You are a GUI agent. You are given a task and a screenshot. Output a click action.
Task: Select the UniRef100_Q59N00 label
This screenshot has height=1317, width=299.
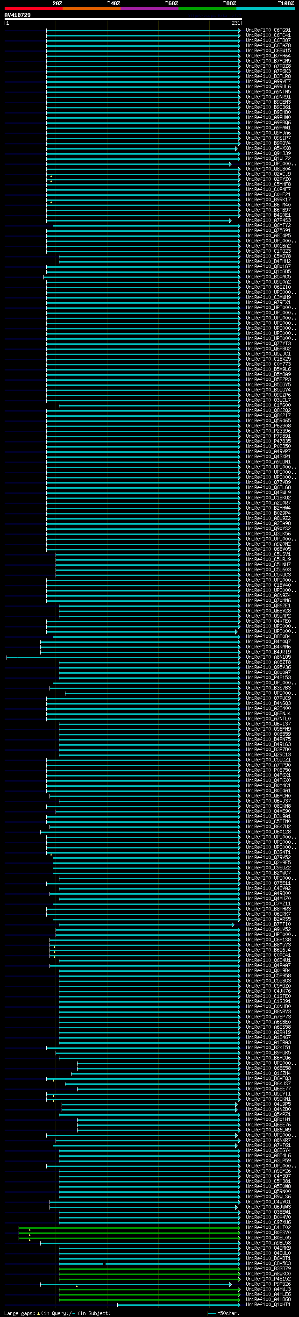pos(268,1191)
